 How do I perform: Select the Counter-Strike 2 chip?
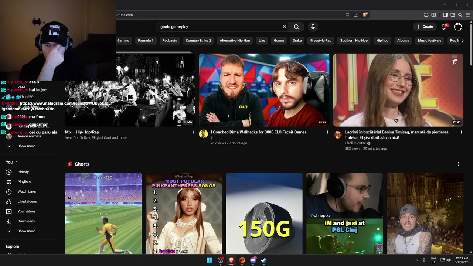[198, 40]
